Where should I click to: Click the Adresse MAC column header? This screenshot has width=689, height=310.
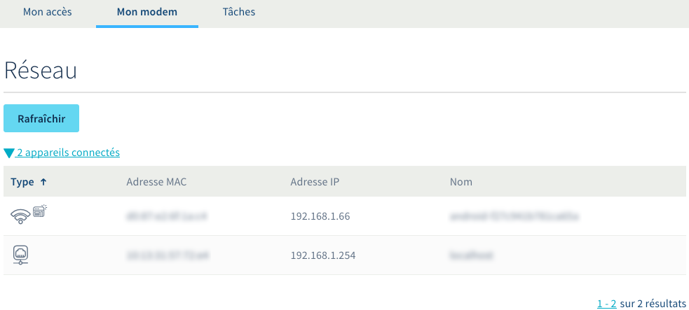click(x=156, y=182)
